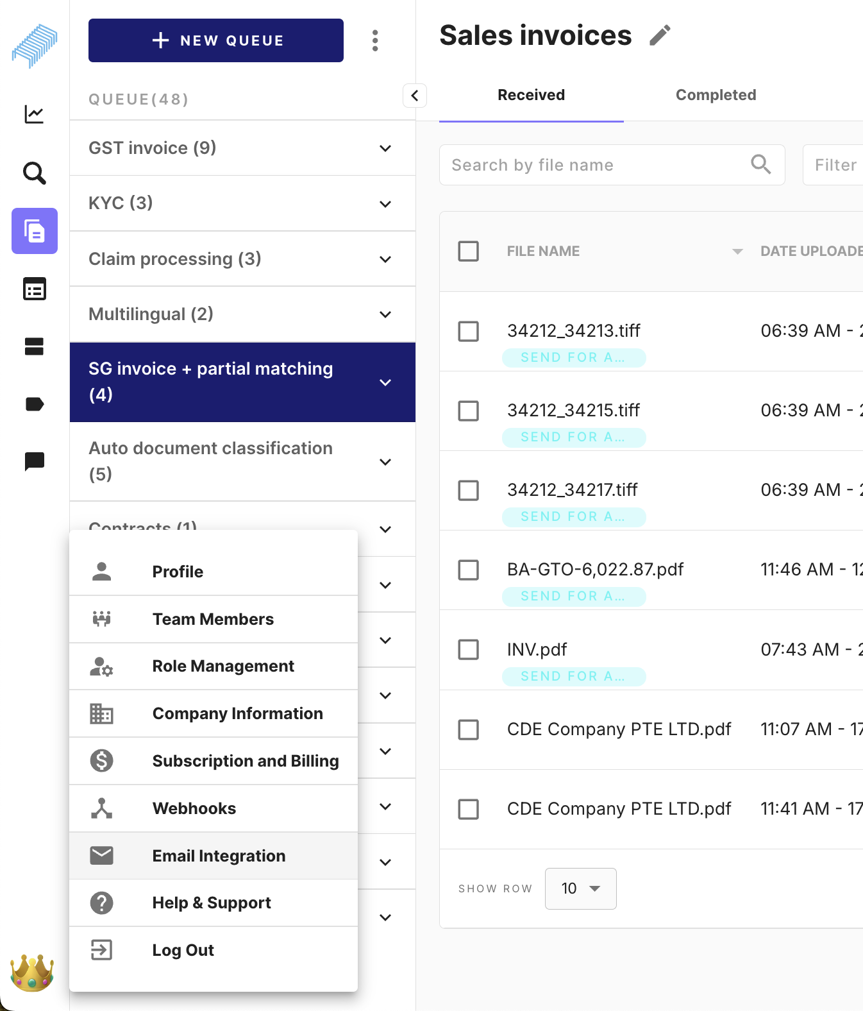
Task: Open the label tag icon in sidebar
Action: 34,404
